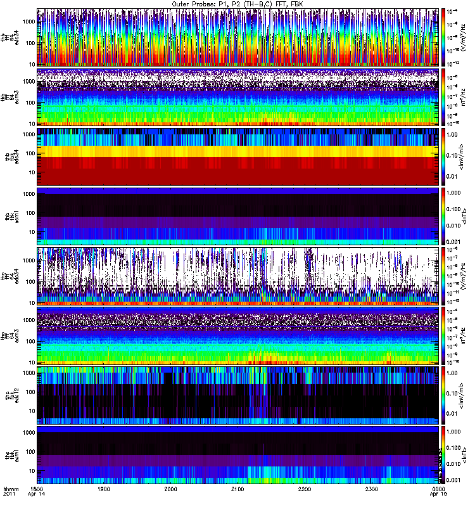Click the thb scm1 |nT| color bar
Viewport: 475px width, 507px height.
pyautogui.click(x=443, y=216)
